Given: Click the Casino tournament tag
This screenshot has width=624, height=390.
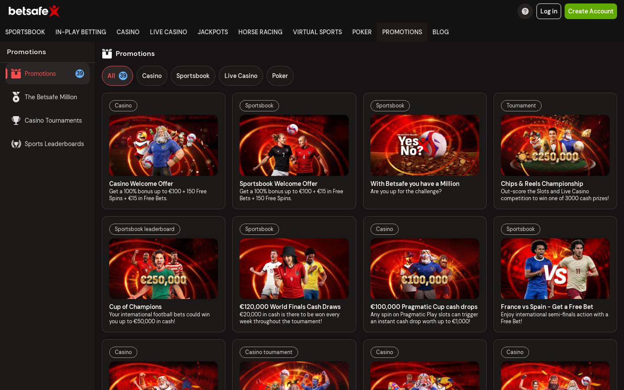Looking at the screenshot, I should tap(269, 352).
